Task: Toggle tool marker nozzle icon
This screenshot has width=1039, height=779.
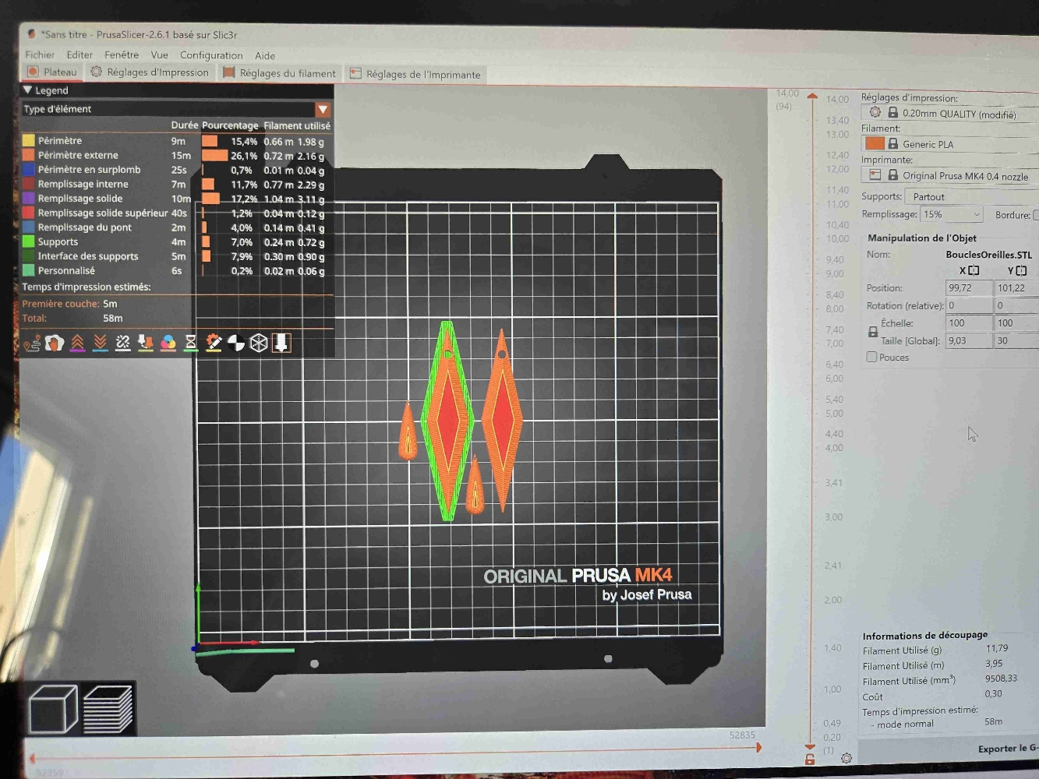Action: click(x=281, y=343)
